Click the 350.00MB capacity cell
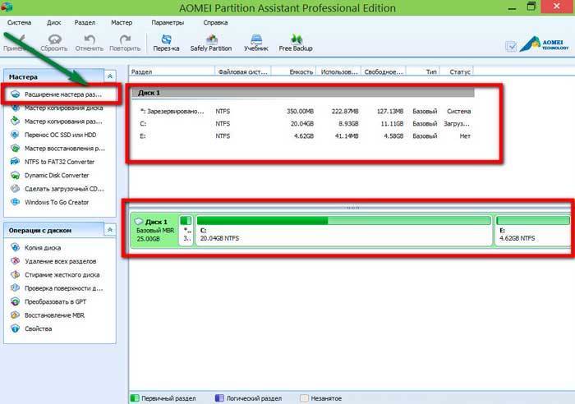This screenshot has height=404, width=575. pyautogui.click(x=300, y=111)
